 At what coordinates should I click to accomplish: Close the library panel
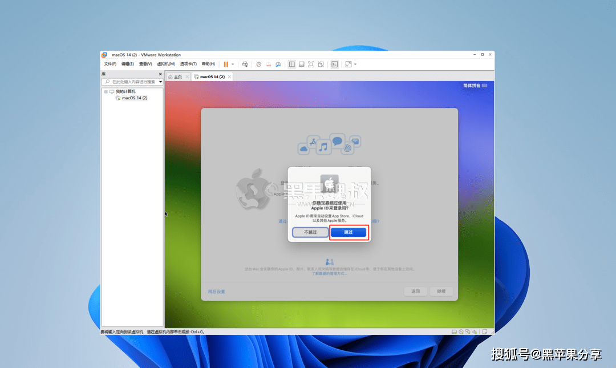click(160, 74)
